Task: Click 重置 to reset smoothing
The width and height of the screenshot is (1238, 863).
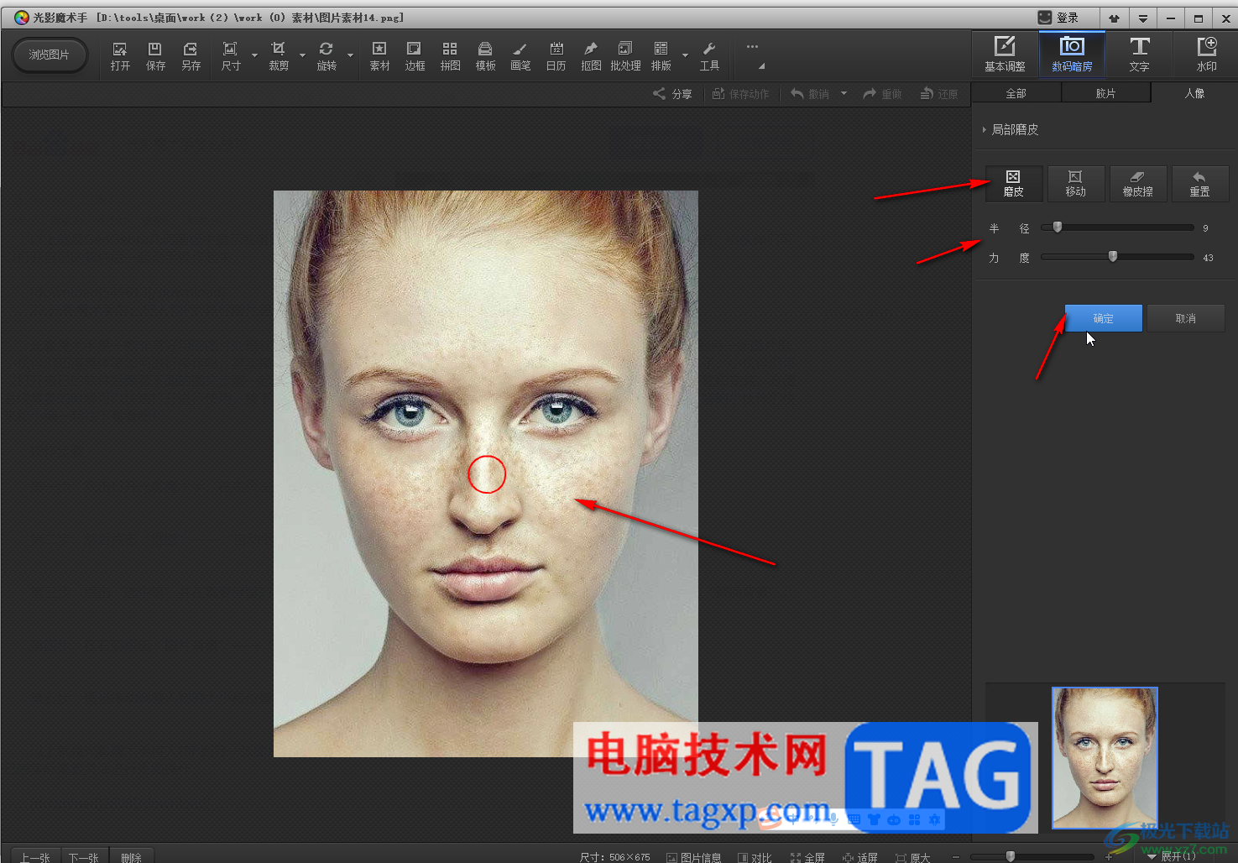Action: pyautogui.click(x=1200, y=183)
